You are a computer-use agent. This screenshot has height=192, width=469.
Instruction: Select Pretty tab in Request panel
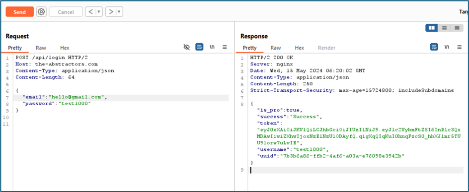pyautogui.click(x=15, y=48)
